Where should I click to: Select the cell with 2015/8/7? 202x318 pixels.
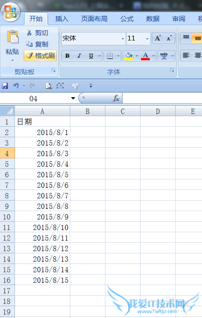[x=42, y=195]
